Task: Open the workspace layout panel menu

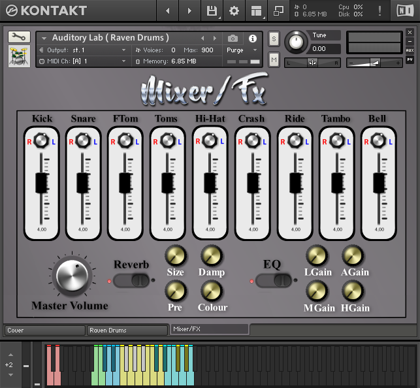Action: pyautogui.click(x=256, y=11)
